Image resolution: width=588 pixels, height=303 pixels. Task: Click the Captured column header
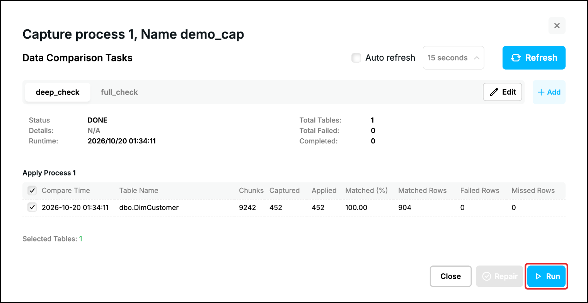[285, 191]
